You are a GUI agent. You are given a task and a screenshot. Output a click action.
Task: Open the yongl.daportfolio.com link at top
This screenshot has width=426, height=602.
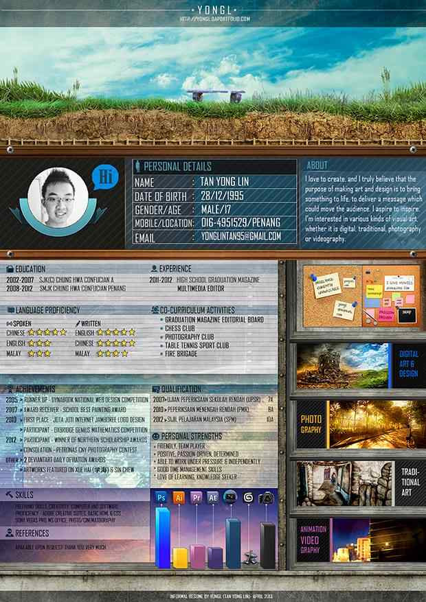214,20
